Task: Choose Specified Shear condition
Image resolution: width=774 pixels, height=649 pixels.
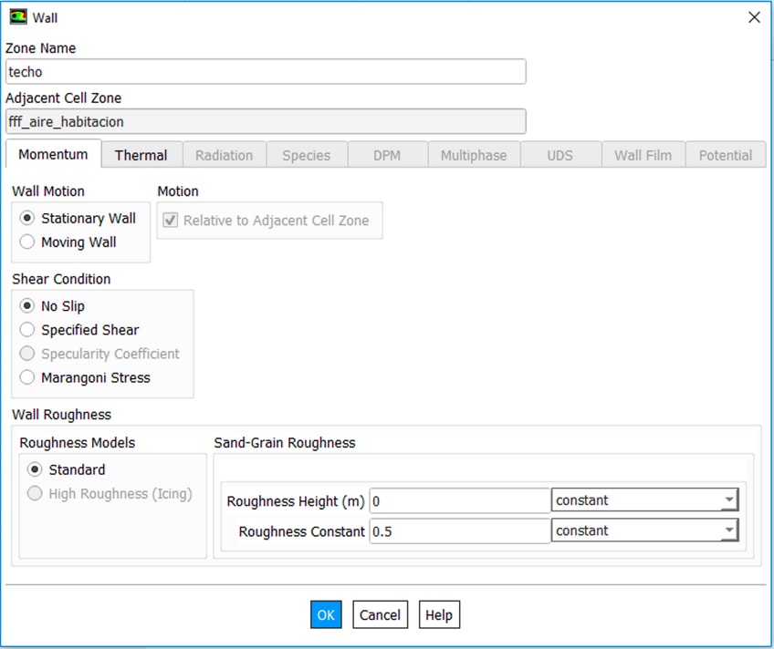Action: click(27, 330)
